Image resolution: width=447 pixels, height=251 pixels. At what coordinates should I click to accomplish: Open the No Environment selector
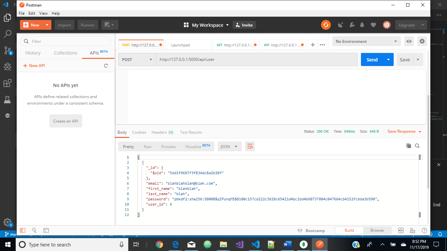point(367,42)
